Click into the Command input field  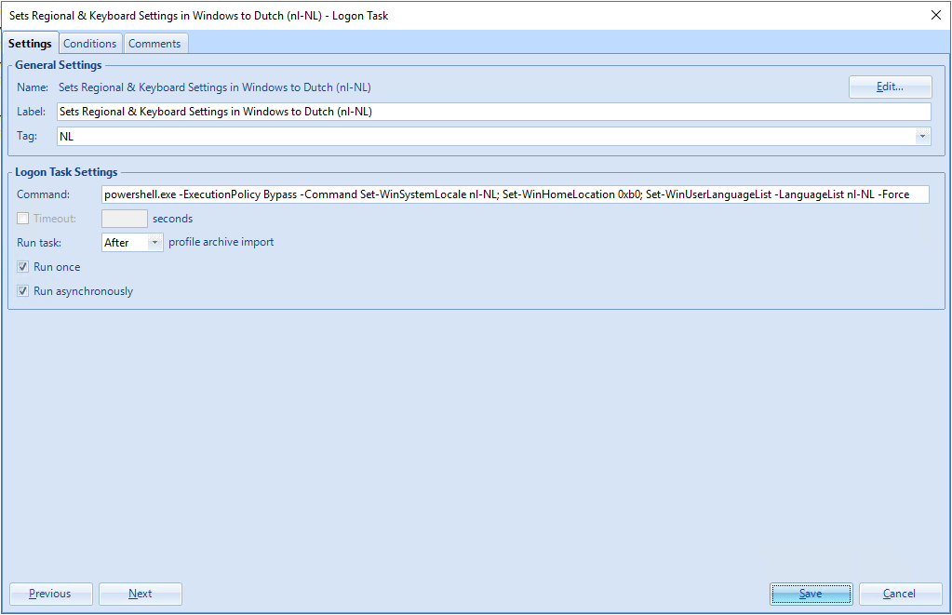(x=515, y=194)
